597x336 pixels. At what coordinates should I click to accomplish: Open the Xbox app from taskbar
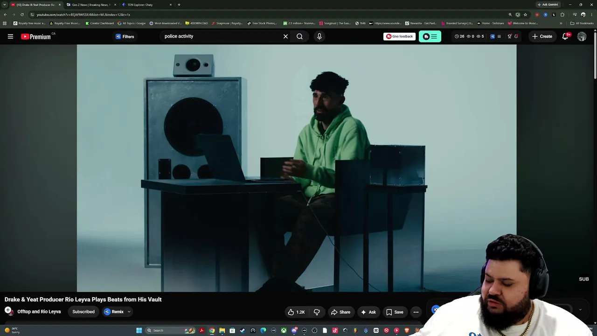284,330
